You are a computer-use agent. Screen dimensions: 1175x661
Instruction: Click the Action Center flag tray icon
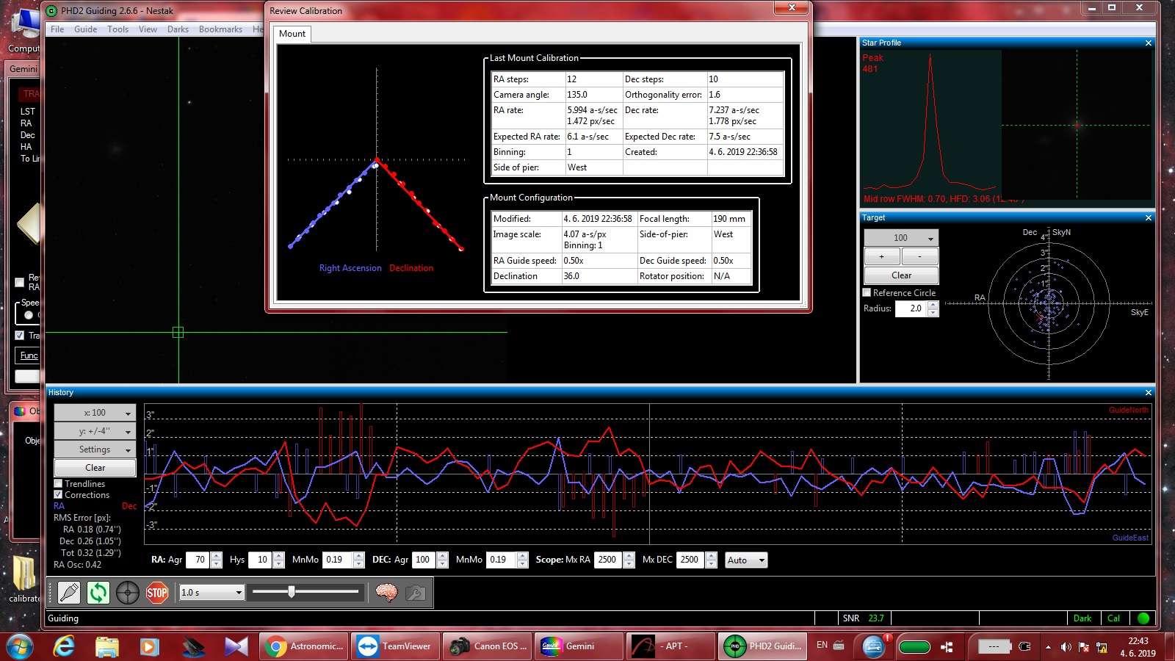pyautogui.click(x=1084, y=647)
